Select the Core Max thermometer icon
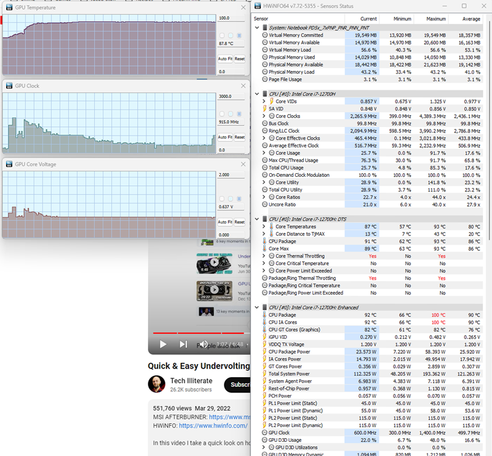 tap(264, 248)
